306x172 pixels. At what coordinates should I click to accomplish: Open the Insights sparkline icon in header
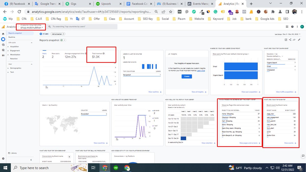point(294,40)
